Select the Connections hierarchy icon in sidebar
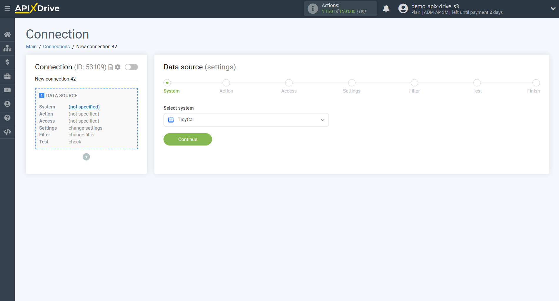 click(7, 48)
